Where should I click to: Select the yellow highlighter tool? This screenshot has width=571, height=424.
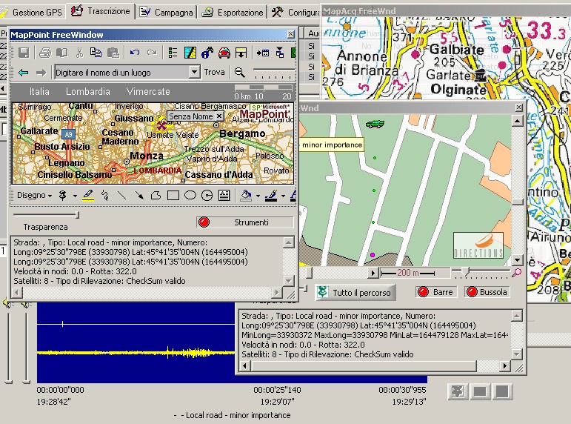coord(88,196)
